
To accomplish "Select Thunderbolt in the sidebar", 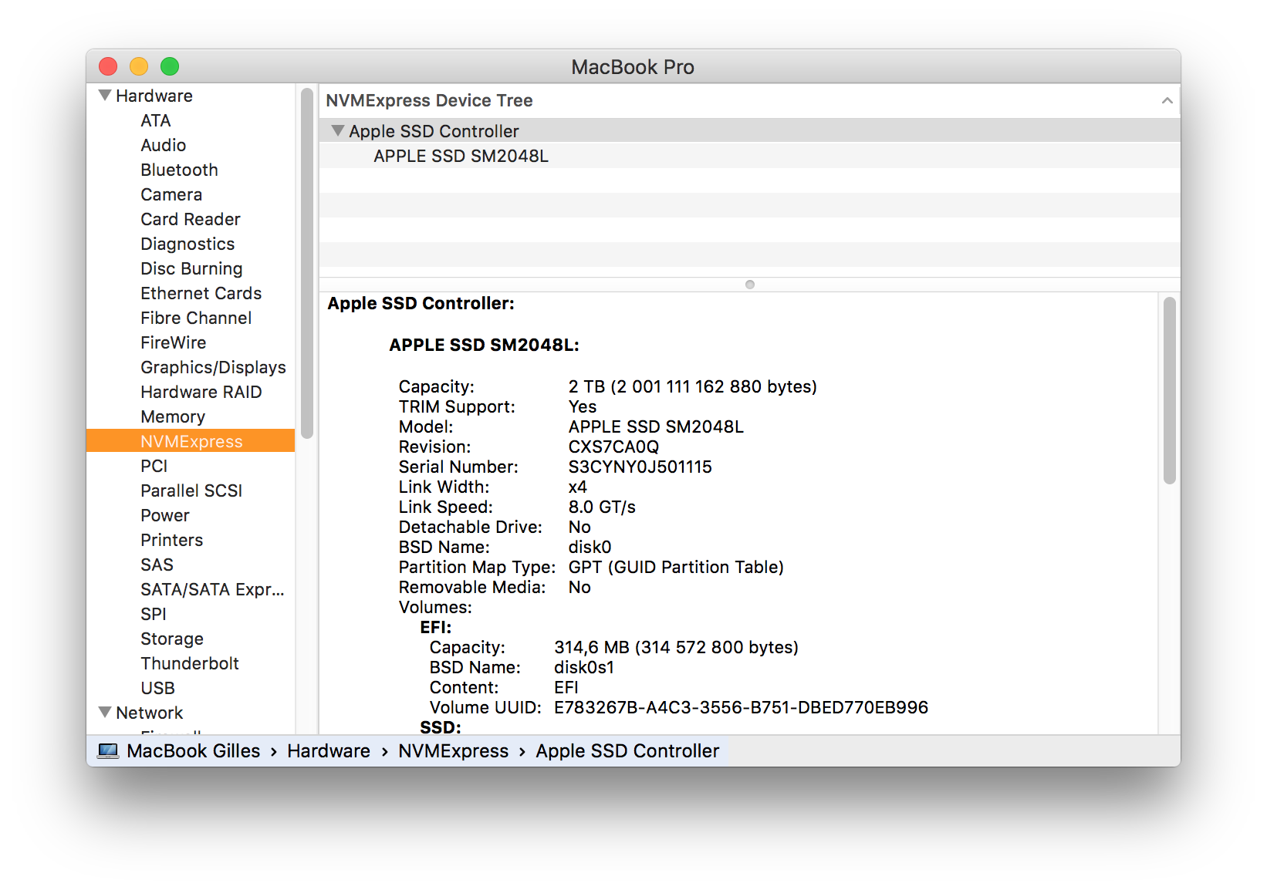I will pyautogui.click(x=190, y=663).
